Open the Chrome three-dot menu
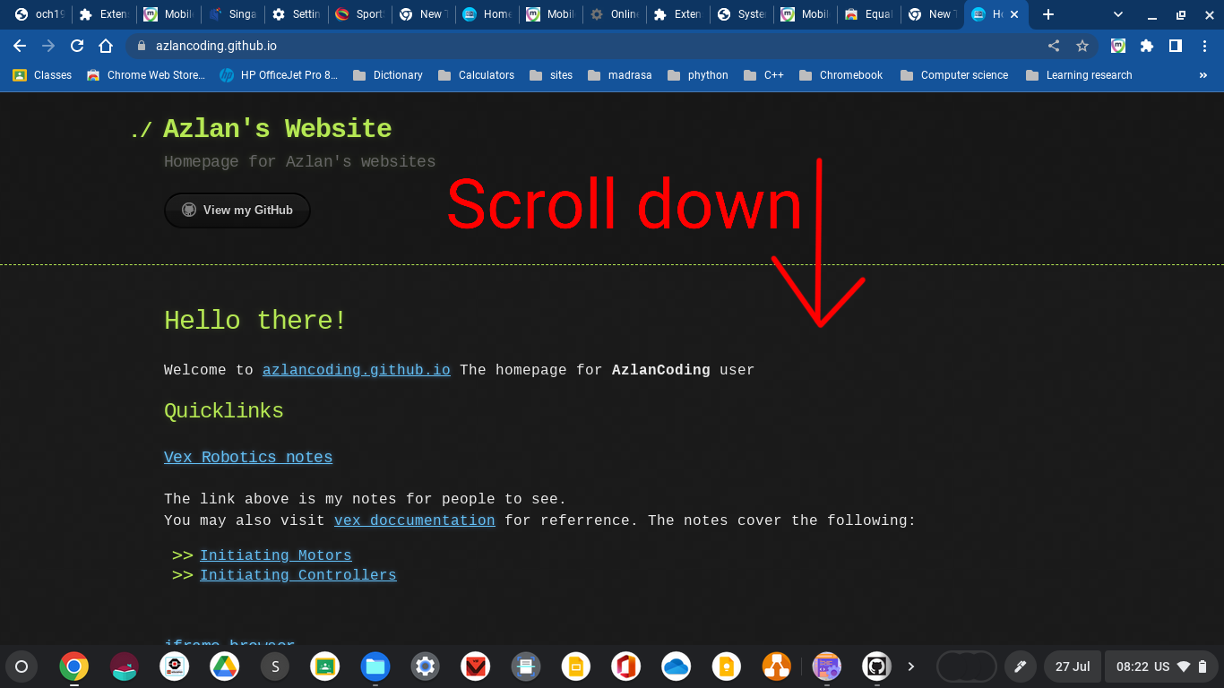 click(1204, 46)
